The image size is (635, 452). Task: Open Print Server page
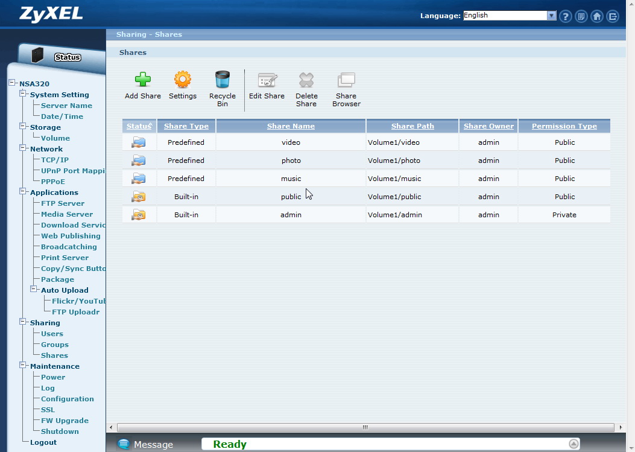pyautogui.click(x=65, y=258)
